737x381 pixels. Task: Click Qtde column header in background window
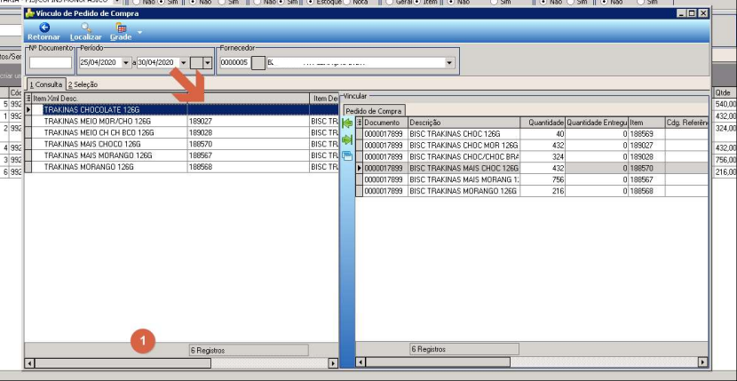click(725, 92)
